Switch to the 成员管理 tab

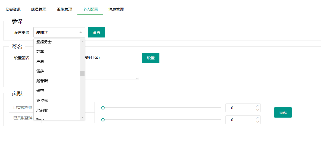pos(39,10)
